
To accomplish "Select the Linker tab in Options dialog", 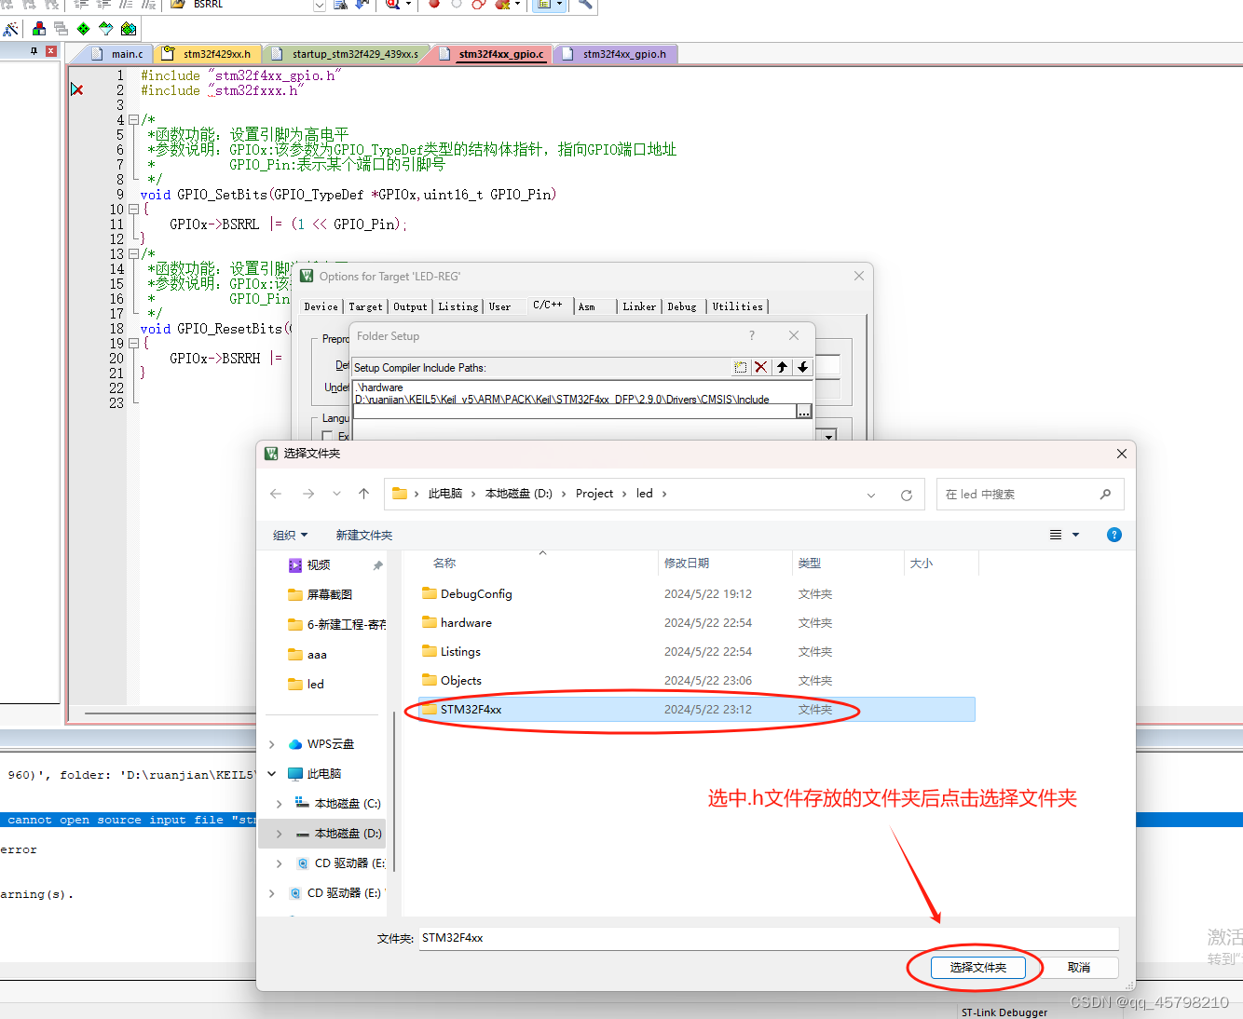I will click(x=639, y=306).
